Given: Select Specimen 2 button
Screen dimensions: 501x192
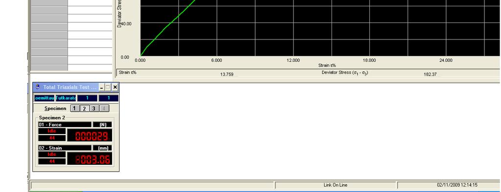Looking at the screenshot, I should click(x=84, y=108).
